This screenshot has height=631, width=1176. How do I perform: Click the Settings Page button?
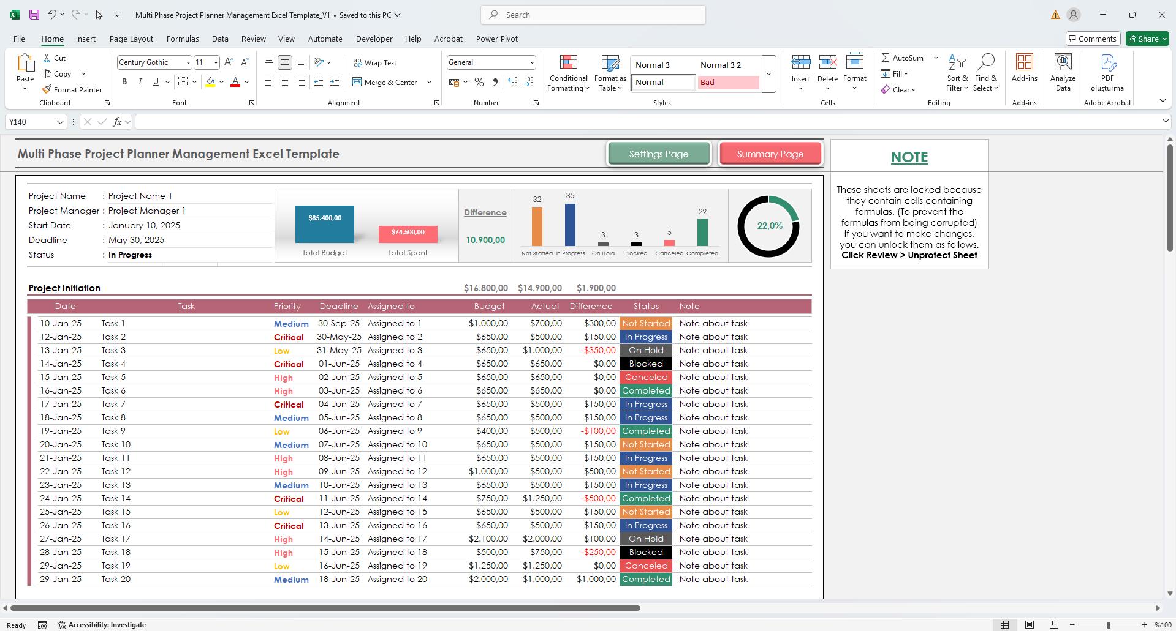[659, 154]
